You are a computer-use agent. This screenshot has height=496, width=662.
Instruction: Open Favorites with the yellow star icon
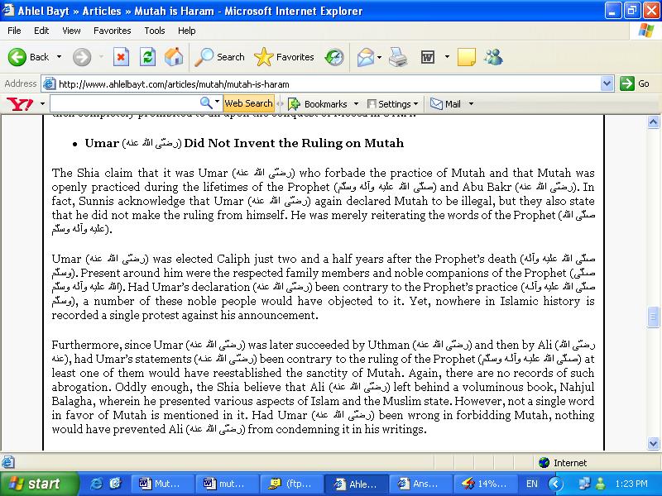[x=284, y=57]
